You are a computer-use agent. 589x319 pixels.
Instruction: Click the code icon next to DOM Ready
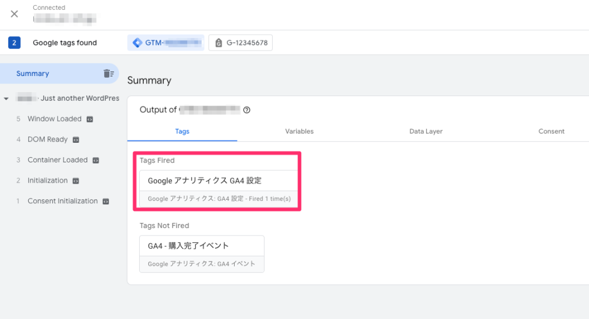[x=76, y=140]
